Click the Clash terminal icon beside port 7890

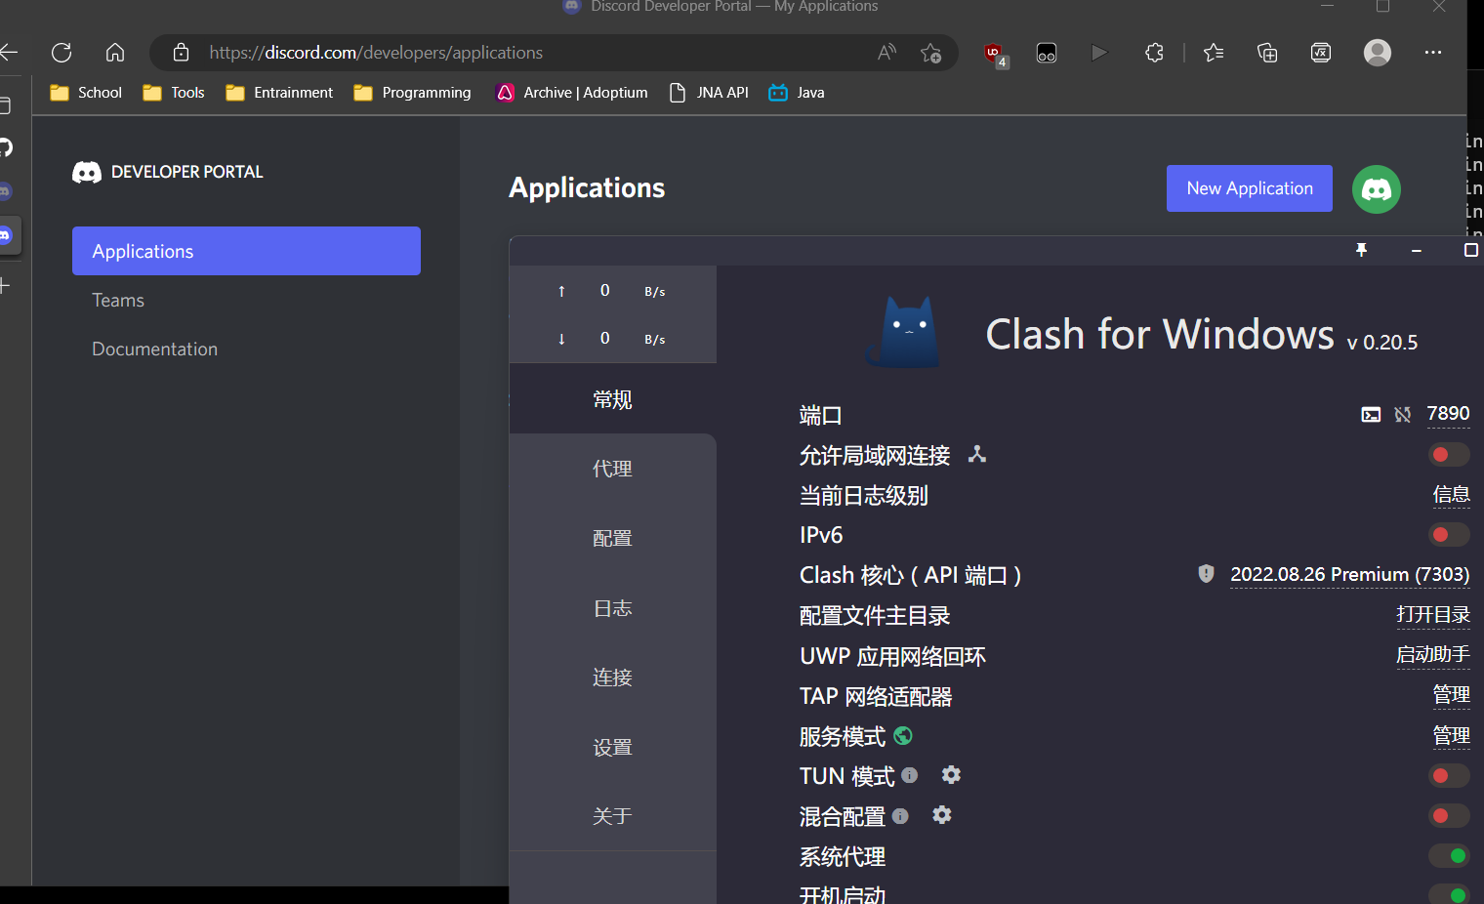[x=1371, y=415]
